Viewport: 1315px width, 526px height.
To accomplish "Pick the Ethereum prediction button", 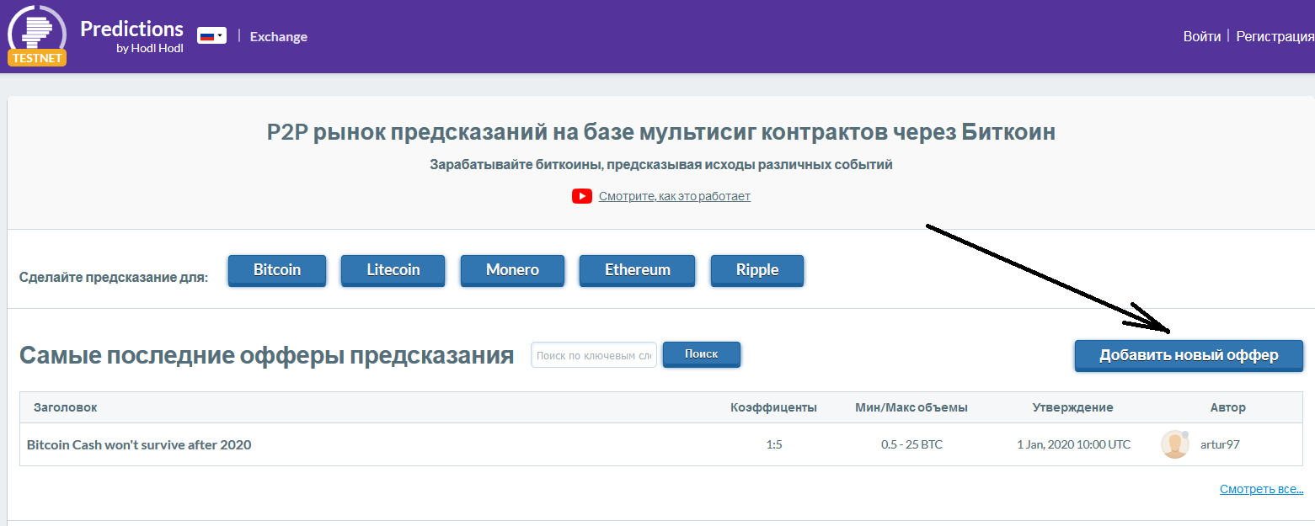I will tap(637, 270).
